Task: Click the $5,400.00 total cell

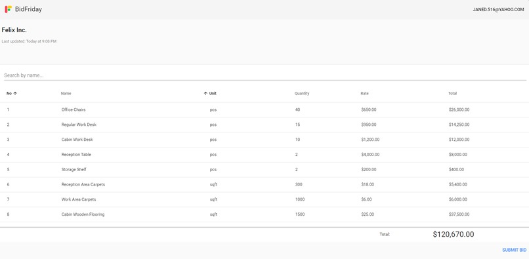Action: [x=458, y=184]
